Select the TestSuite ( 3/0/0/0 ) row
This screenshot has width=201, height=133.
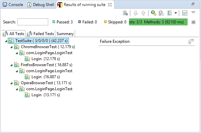38,41
